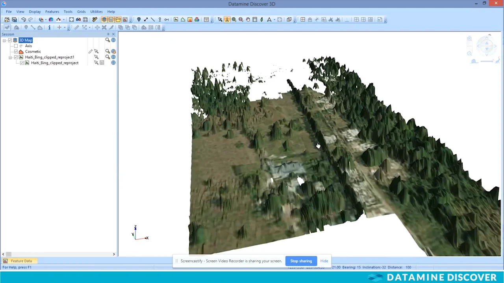This screenshot has width=504, height=283.
Task: Zoom to Haiti_Bing_clipped_reproject1 layer extent
Action: tap(107, 57)
